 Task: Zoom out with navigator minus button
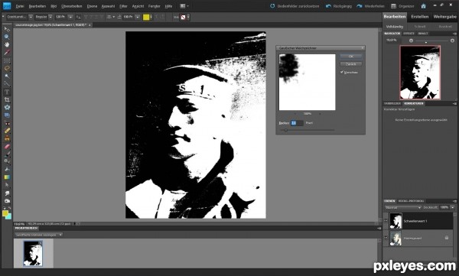(411, 41)
